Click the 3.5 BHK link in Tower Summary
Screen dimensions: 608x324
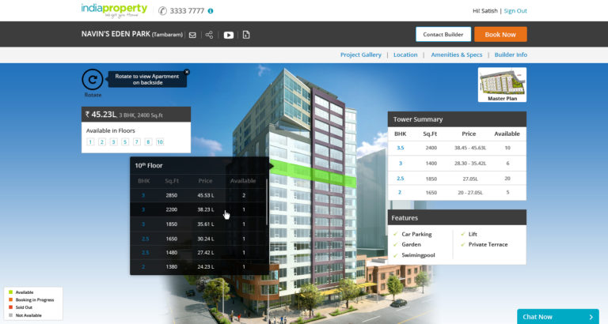[x=400, y=148]
